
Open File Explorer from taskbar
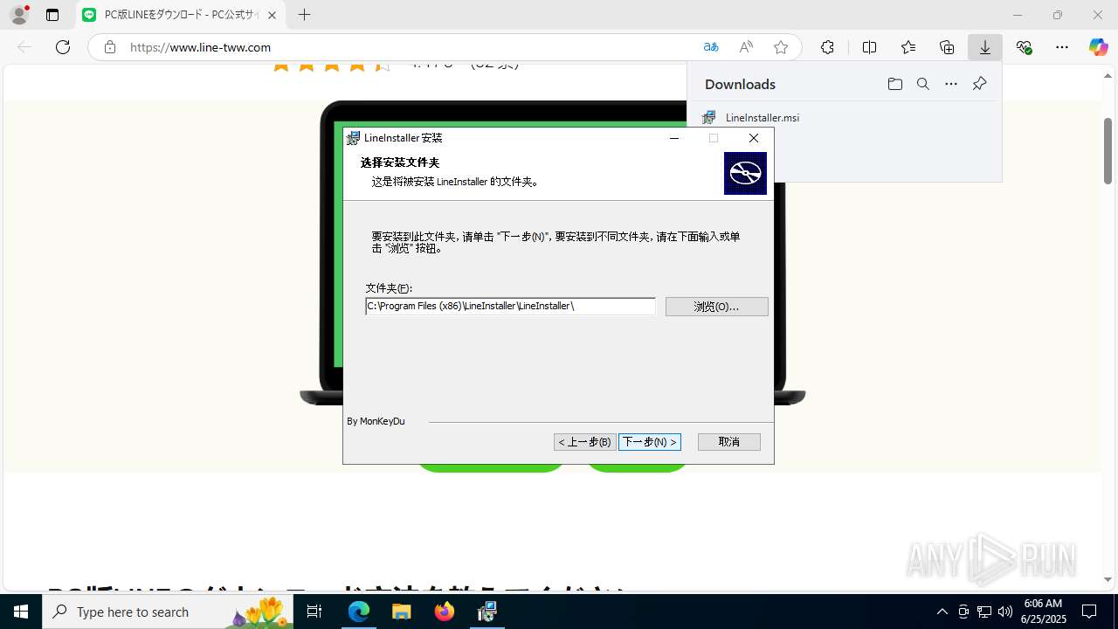click(x=401, y=612)
